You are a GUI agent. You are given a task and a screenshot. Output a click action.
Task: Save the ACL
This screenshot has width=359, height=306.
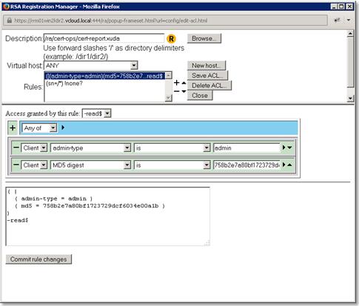[x=207, y=76]
